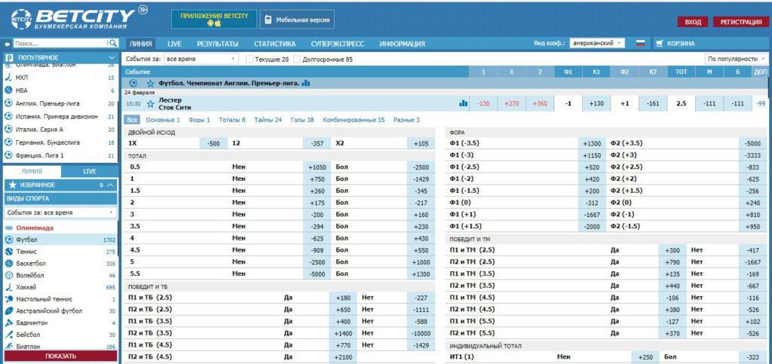Click the search magnifier icon
The width and height of the screenshot is (772, 364).
tap(113, 44)
